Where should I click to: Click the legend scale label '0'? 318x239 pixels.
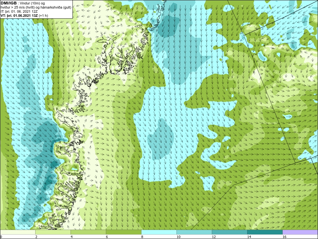pos(1,237)
